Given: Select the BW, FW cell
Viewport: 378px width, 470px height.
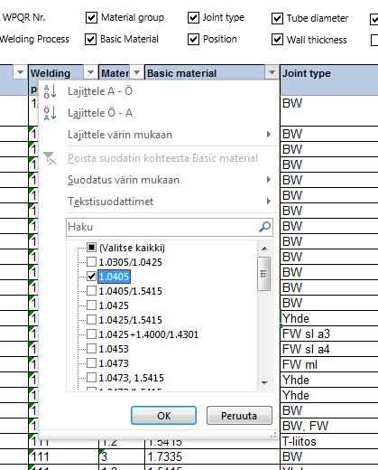Looking at the screenshot, I should click(329, 426).
